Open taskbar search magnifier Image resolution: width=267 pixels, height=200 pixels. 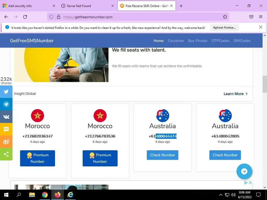point(19,195)
